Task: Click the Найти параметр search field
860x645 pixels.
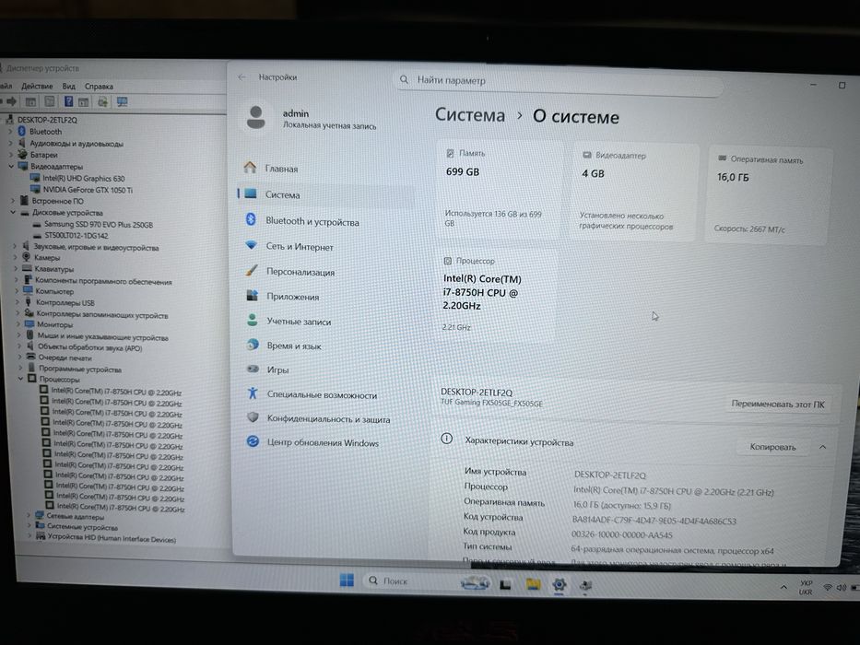Action: (x=560, y=81)
